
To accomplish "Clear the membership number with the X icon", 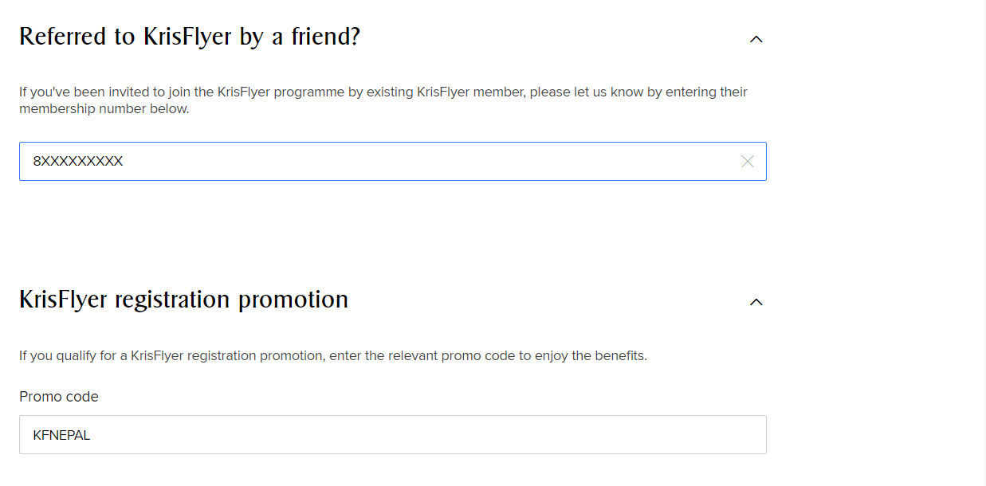I will (747, 162).
